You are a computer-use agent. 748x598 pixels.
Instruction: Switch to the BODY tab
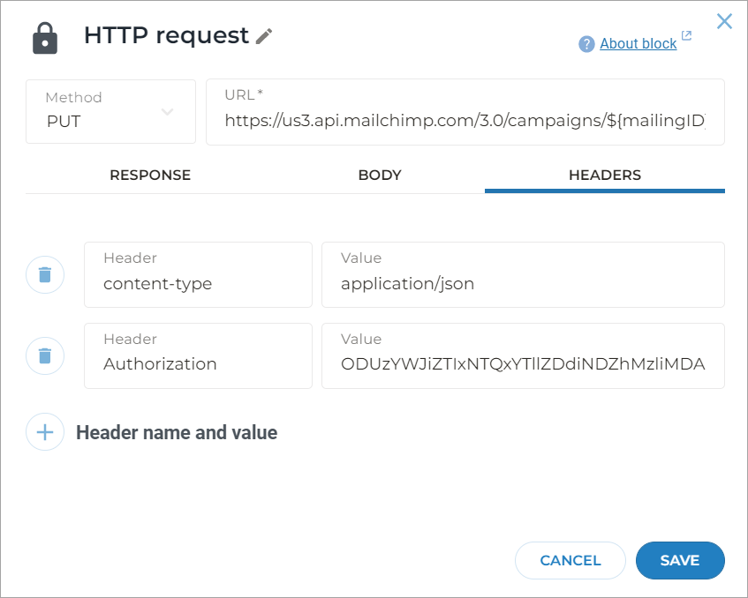(x=380, y=175)
